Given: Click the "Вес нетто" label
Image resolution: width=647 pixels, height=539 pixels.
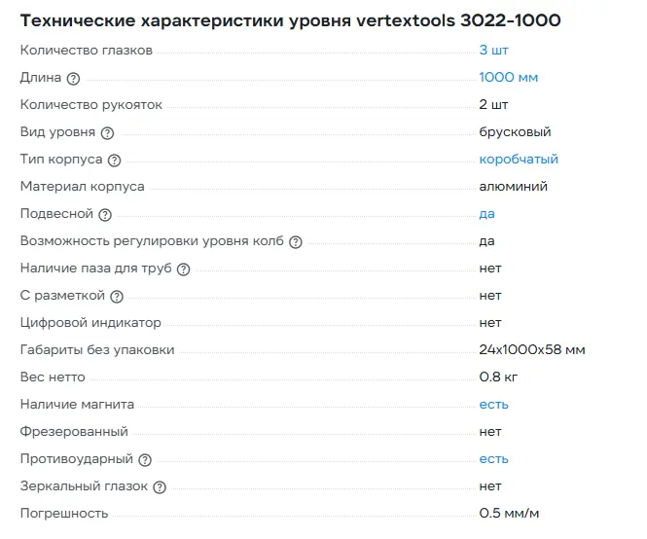Looking at the screenshot, I should click(x=53, y=377).
